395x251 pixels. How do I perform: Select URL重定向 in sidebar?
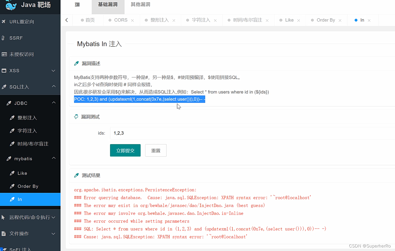point(22,22)
